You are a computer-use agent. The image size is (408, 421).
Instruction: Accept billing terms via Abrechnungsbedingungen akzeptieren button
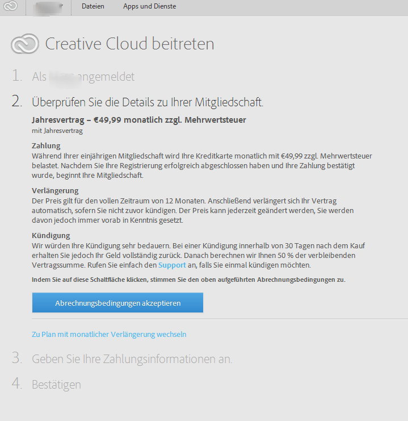(x=117, y=303)
